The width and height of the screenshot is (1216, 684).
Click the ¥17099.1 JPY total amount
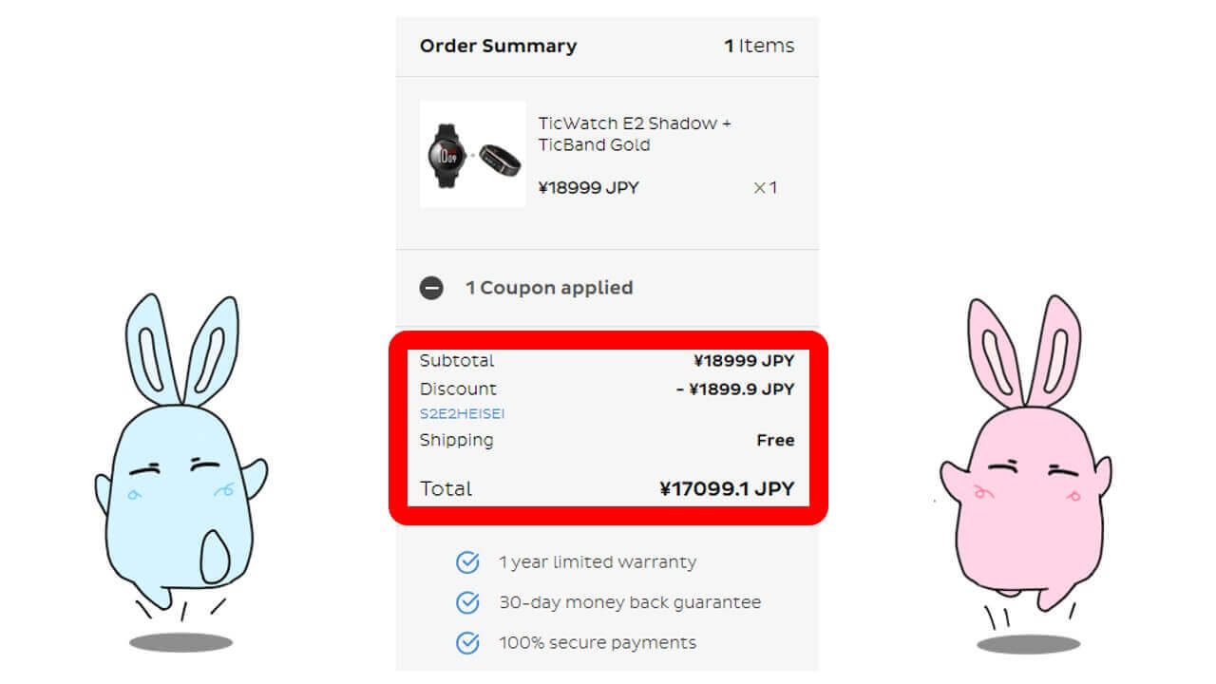pyautogui.click(x=727, y=489)
